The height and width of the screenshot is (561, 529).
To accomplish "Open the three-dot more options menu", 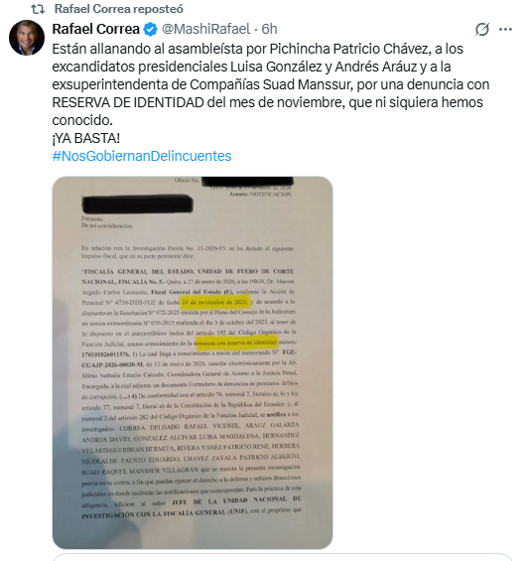I will (x=505, y=29).
